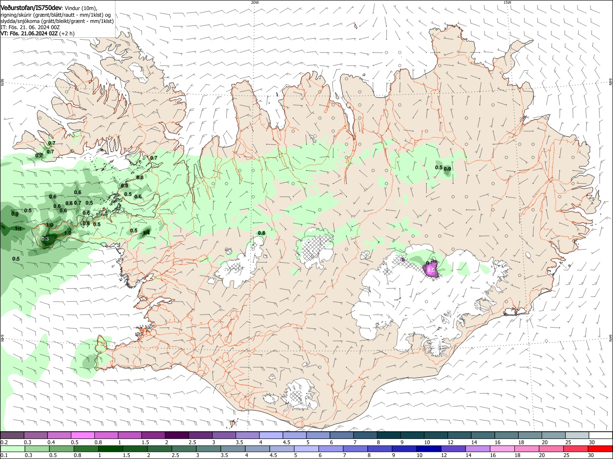
Task: Pick the lower legend swatch between 0.5 and 0.8
Action: point(61,448)
